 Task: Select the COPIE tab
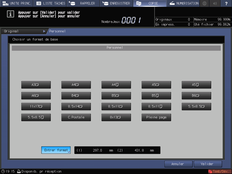click(x=150, y=3)
